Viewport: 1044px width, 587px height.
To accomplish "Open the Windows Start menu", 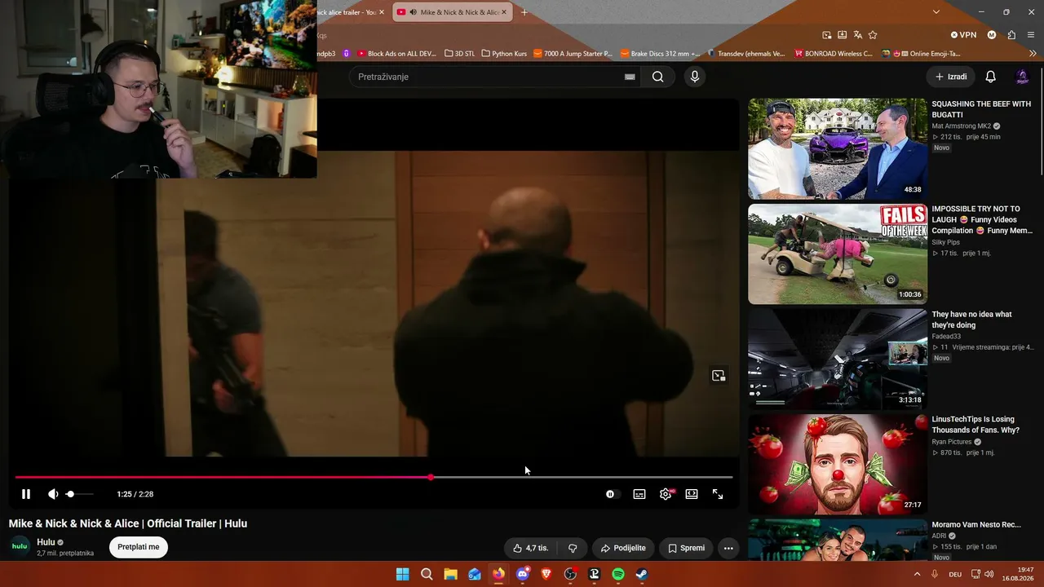I will point(402,574).
